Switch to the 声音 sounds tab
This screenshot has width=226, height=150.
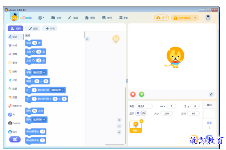coord(50,28)
